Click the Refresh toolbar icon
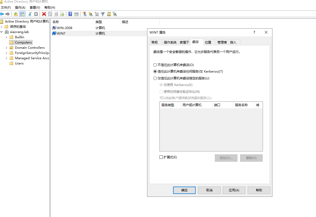 pyautogui.click(x=56, y=14)
